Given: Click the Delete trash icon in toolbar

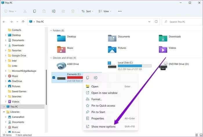Looking at the screenshot, I should click(x=73, y=11).
